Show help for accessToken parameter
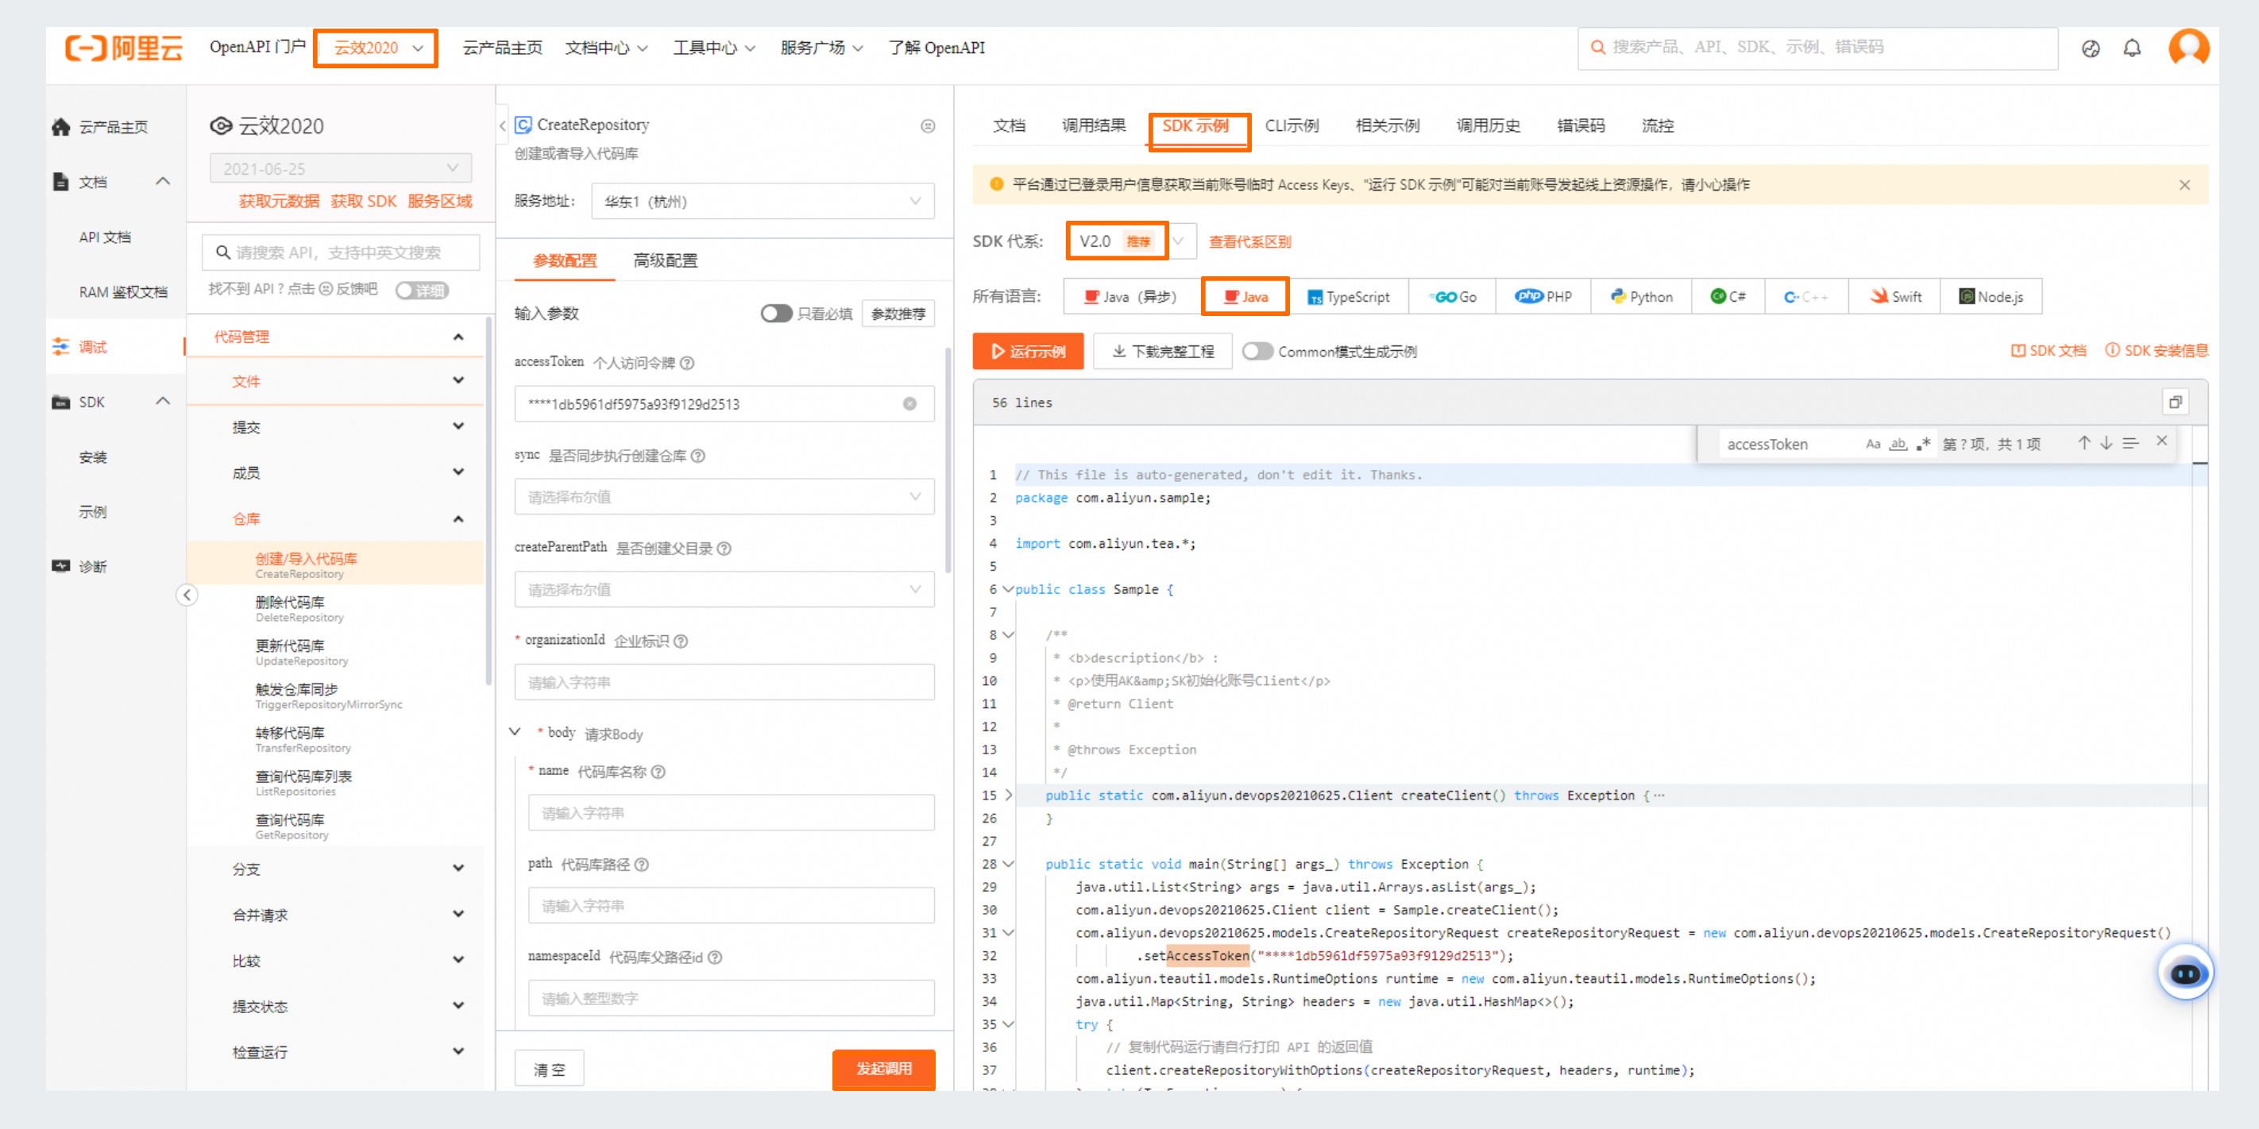The width and height of the screenshot is (2259, 1129). point(688,363)
